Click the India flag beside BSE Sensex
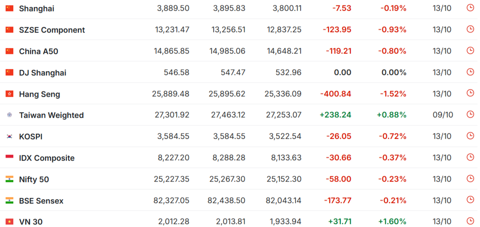The width and height of the screenshot is (480, 227). (9, 200)
